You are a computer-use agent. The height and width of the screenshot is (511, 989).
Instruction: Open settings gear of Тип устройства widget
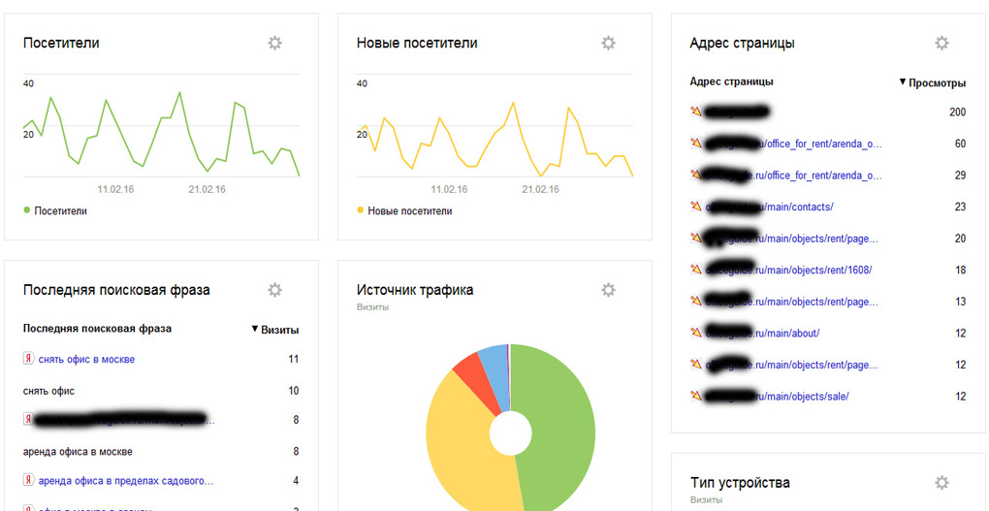(x=941, y=483)
